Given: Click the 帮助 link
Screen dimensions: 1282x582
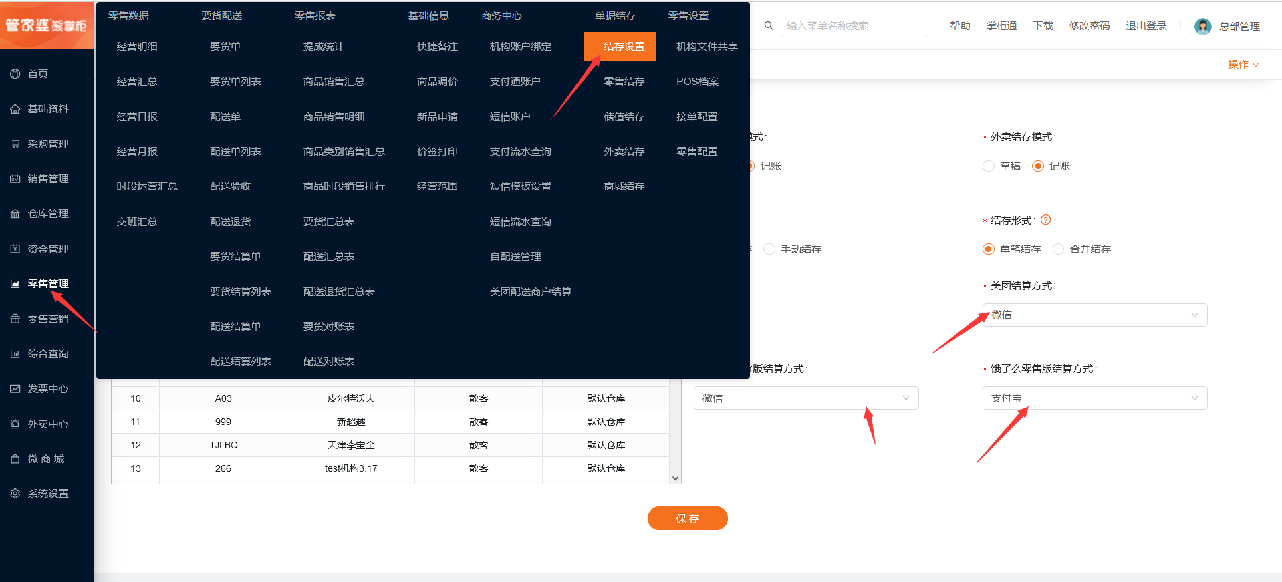Looking at the screenshot, I should point(960,26).
